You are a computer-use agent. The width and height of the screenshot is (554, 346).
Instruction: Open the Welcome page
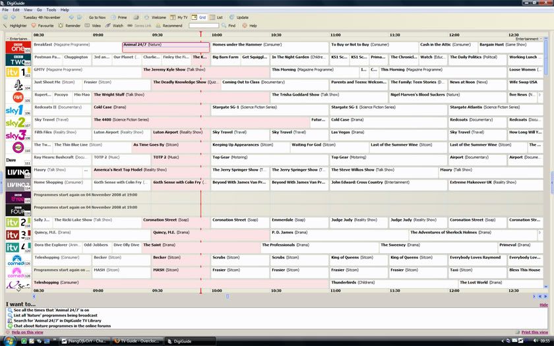tap(155, 17)
